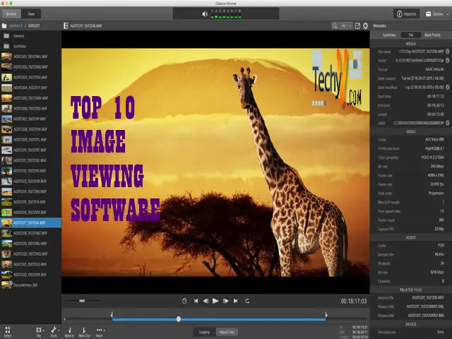Open the zoom Fit dropdown
Viewport: 452px width, 339px height.
[345, 26]
